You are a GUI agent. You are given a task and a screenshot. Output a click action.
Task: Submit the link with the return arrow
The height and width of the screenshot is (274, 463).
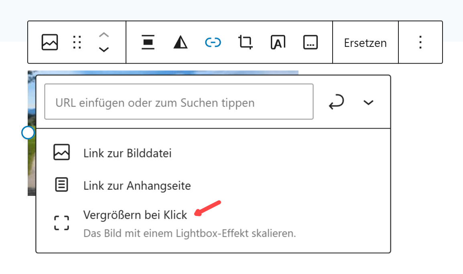pos(336,103)
